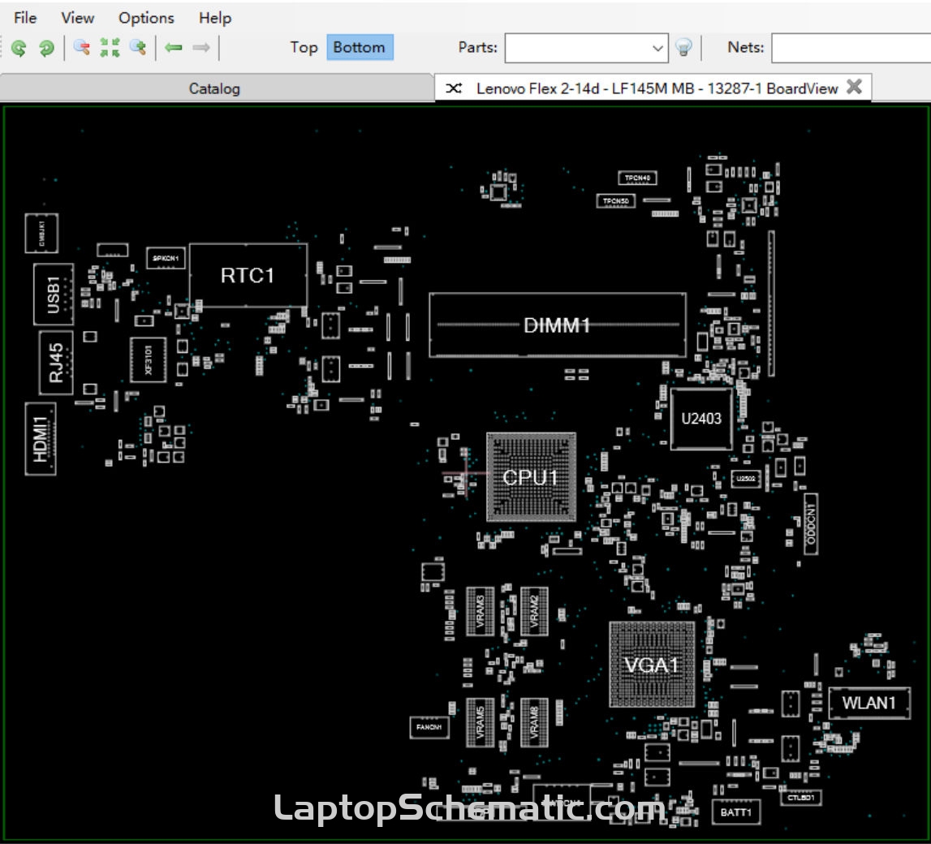Go forward using the gray right arrow
The height and width of the screenshot is (844, 931).
click(x=201, y=48)
